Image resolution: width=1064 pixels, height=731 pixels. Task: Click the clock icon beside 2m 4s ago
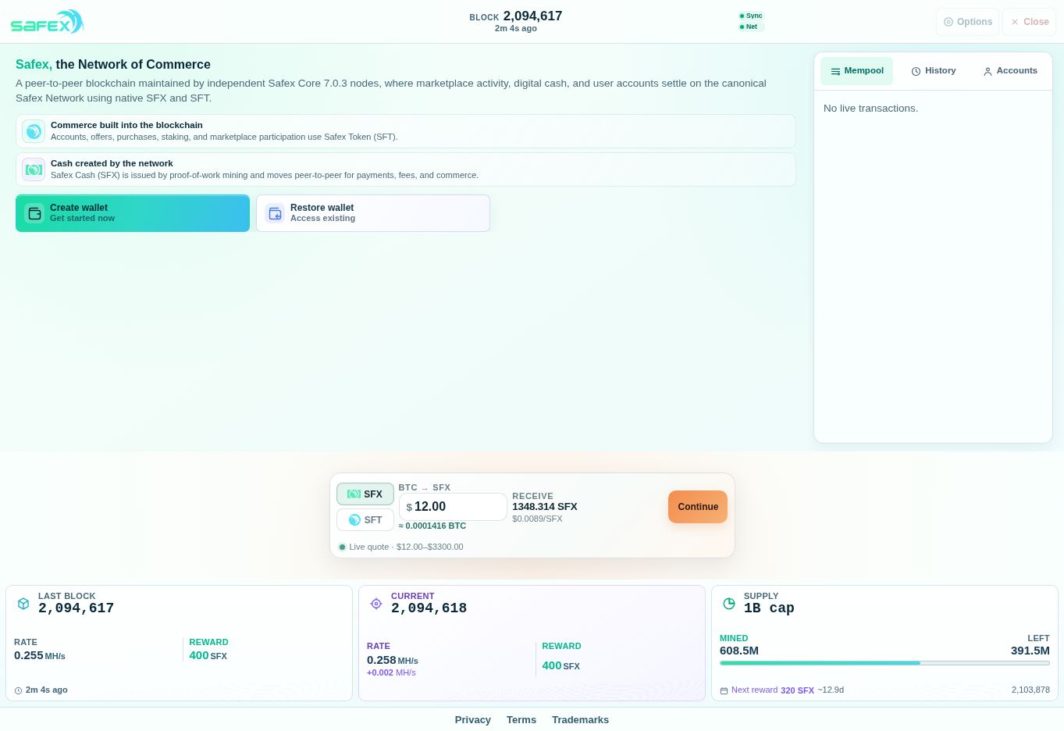19,690
